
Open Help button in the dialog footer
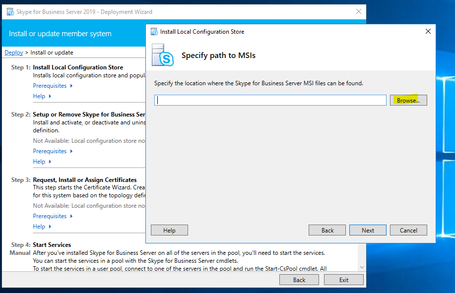pyautogui.click(x=169, y=230)
